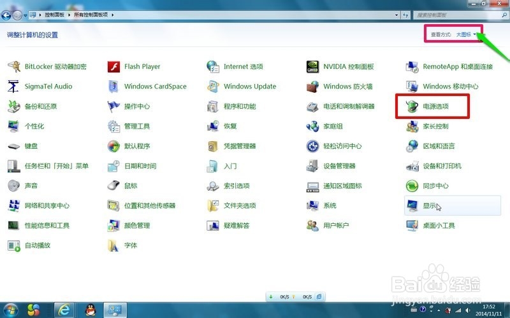The image size is (510, 318).
Task: Open 管理工具 icon
Action: [x=113, y=126]
